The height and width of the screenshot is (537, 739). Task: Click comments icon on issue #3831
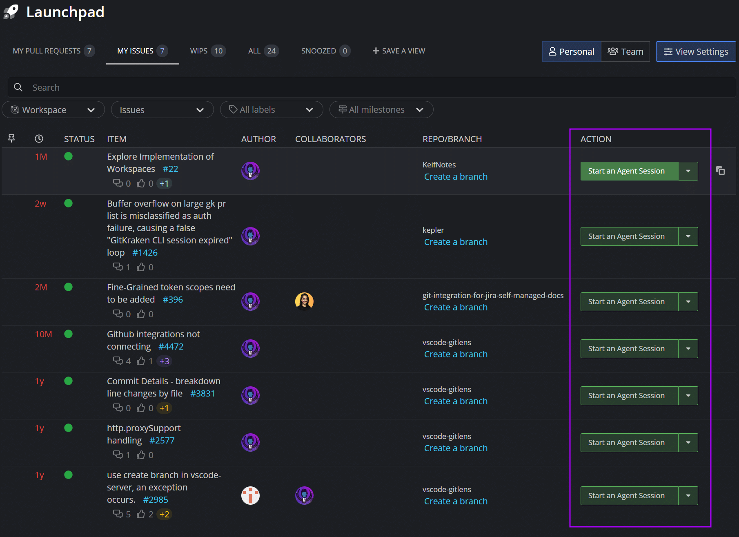tap(118, 408)
